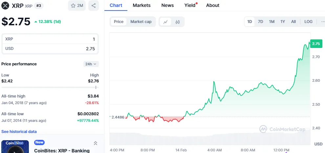Add XRP to watchlist via star button
The image size is (325, 153).
coord(77,6)
